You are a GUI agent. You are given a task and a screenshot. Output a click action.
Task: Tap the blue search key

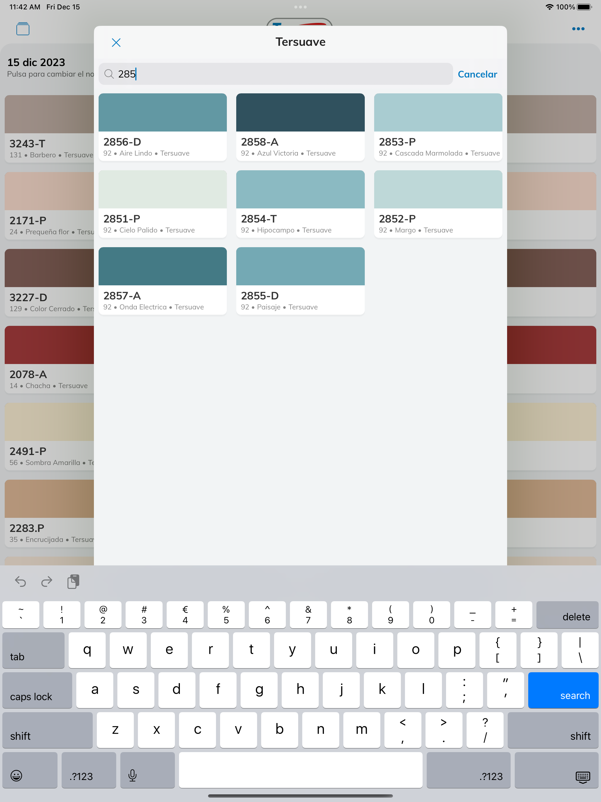[563, 690]
